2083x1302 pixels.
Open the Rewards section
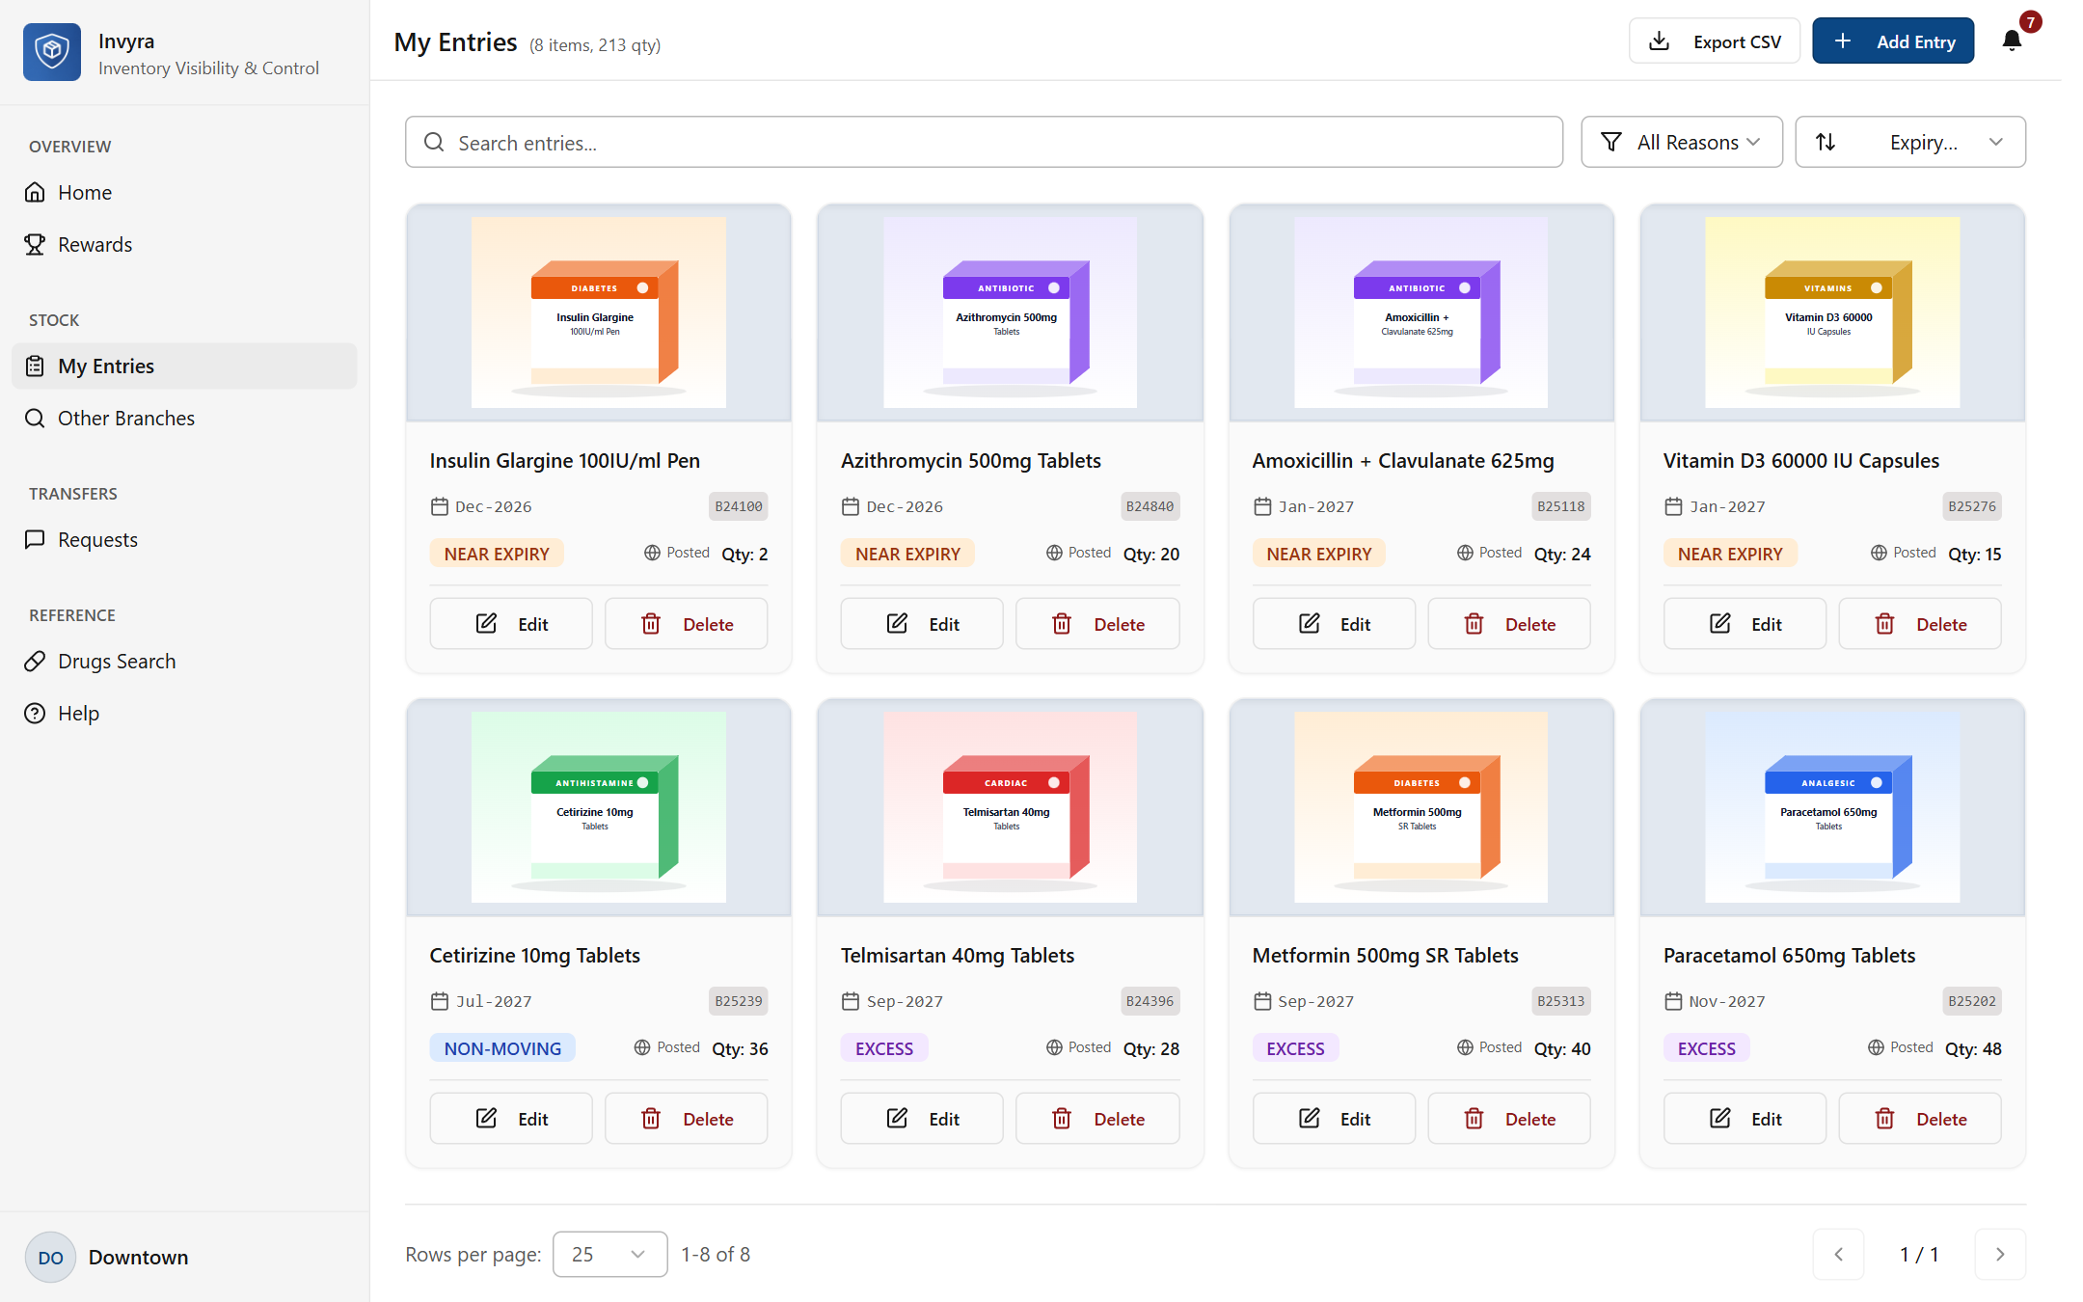[184, 245]
